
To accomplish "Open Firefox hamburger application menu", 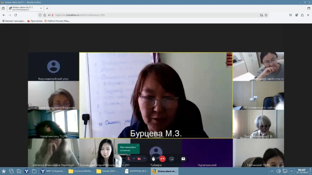I will (308, 15).
